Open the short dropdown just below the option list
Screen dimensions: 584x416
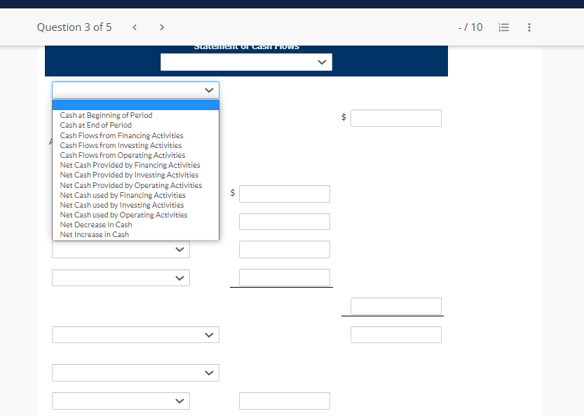point(121,249)
